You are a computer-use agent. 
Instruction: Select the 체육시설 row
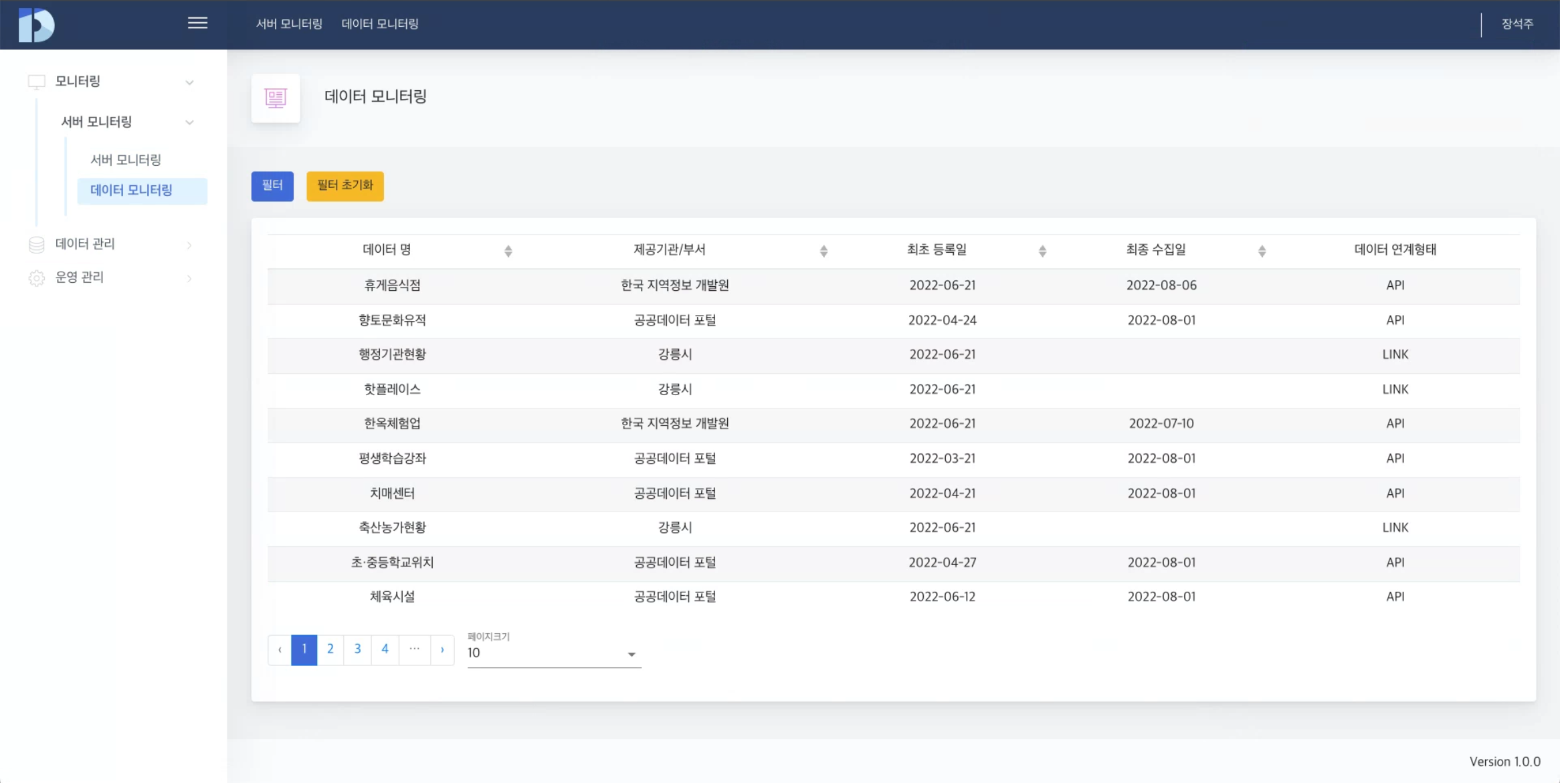pyautogui.click(x=894, y=597)
